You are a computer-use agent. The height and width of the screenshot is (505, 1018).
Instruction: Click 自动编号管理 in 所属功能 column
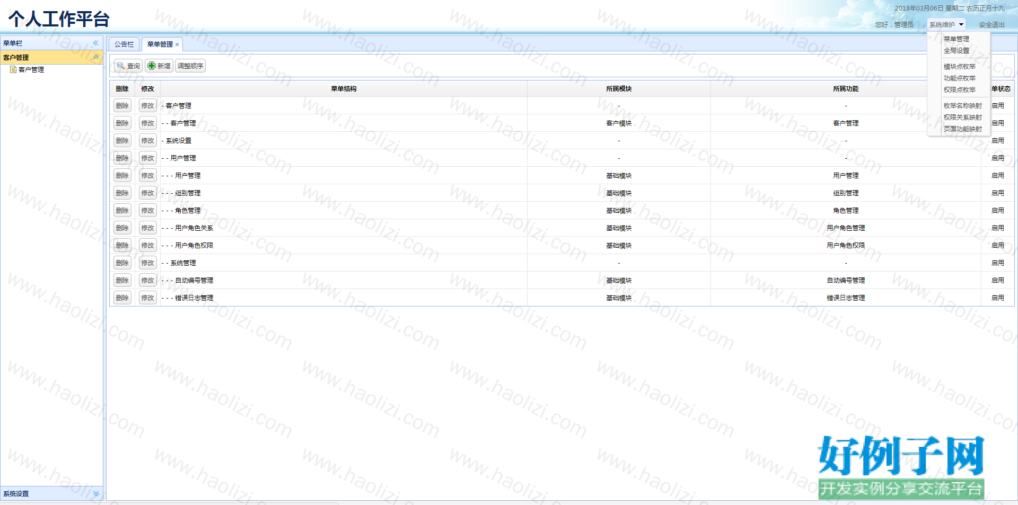click(x=846, y=280)
